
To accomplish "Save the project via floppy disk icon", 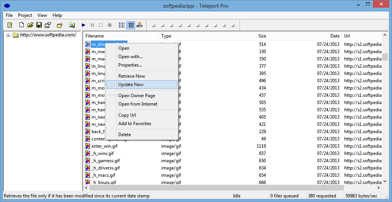I will click(x=39, y=25).
